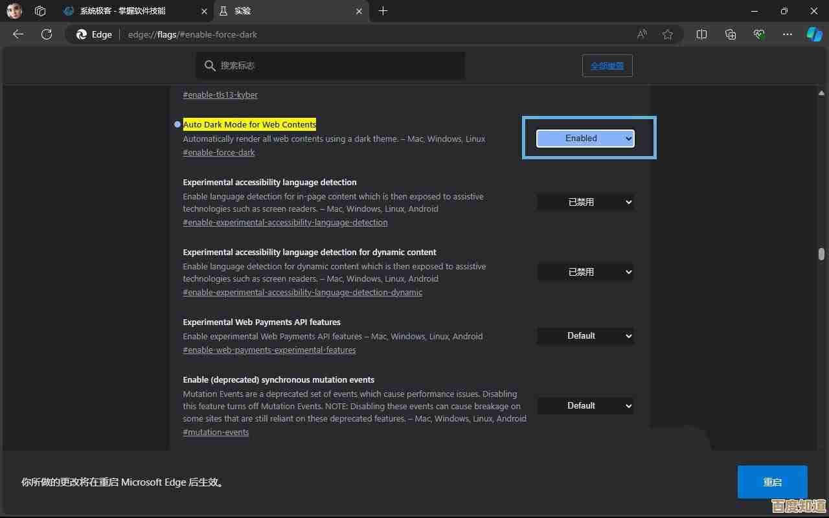
Task: Open a new tab with the plus icon
Action: (x=384, y=11)
